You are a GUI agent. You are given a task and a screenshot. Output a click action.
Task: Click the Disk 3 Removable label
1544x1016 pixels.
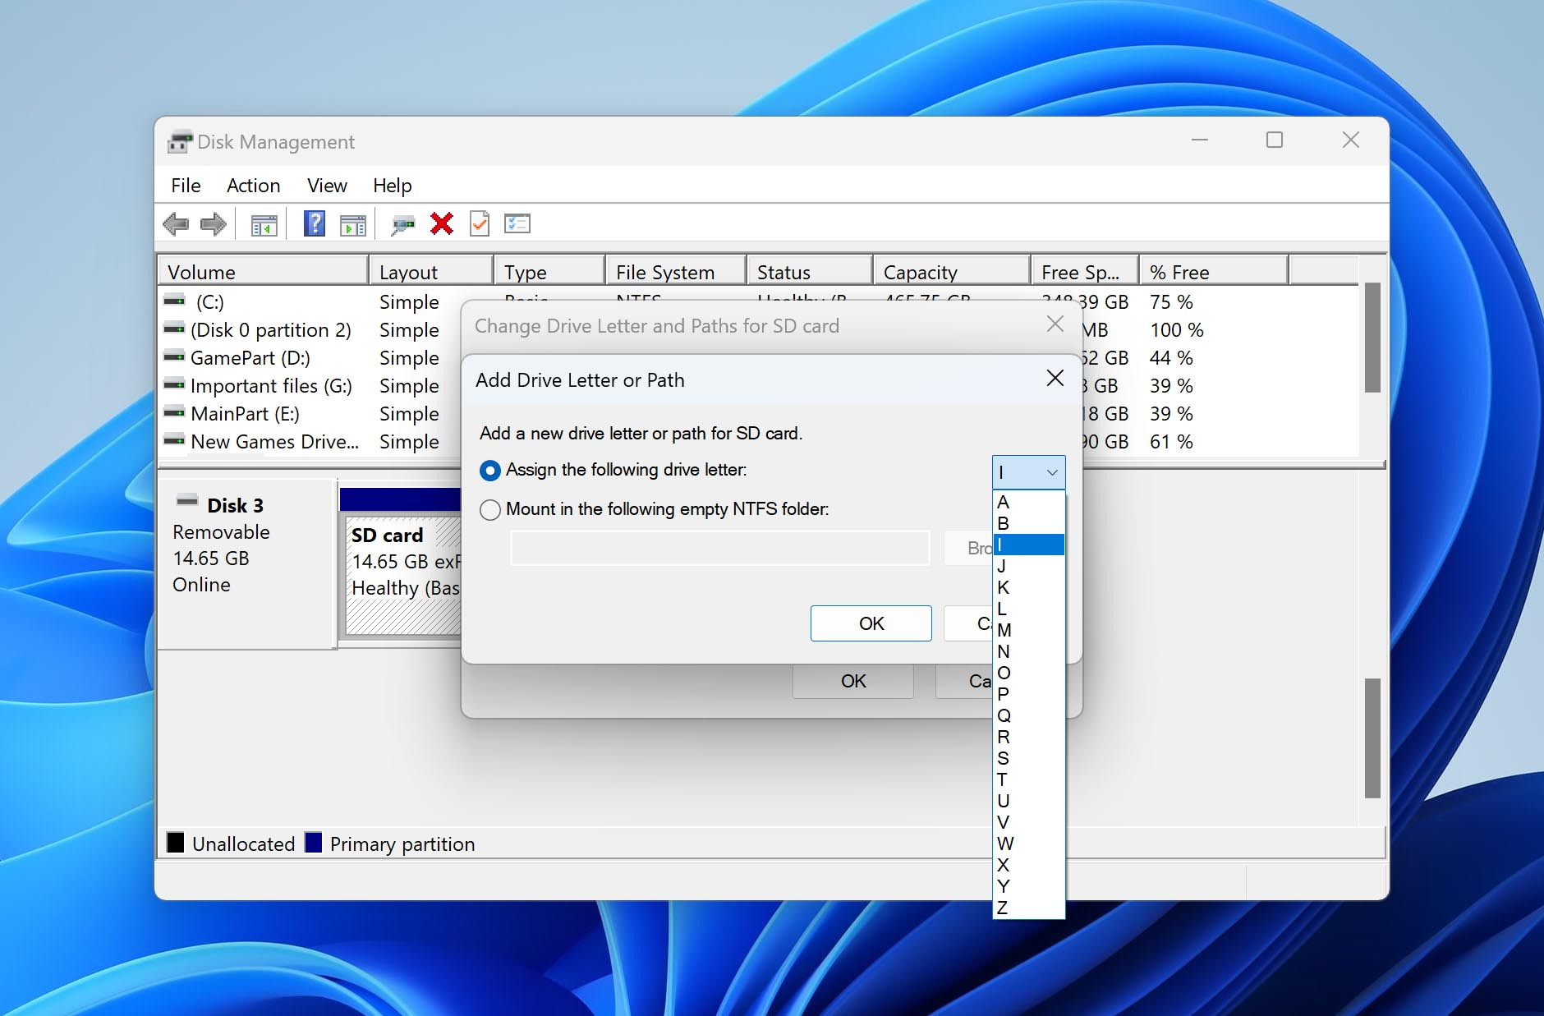click(x=221, y=532)
